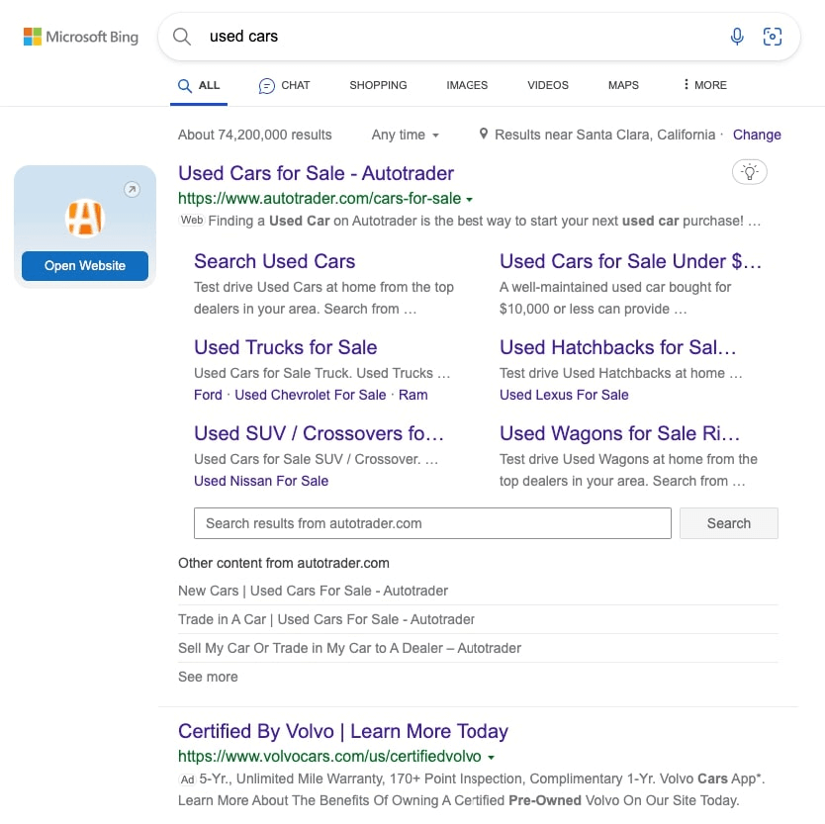This screenshot has height=824, width=825.
Task: Click the lightbulb insights icon
Action: (749, 172)
